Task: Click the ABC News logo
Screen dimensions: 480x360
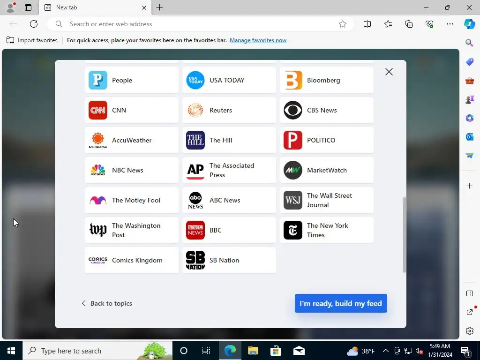Action: click(195, 200)
